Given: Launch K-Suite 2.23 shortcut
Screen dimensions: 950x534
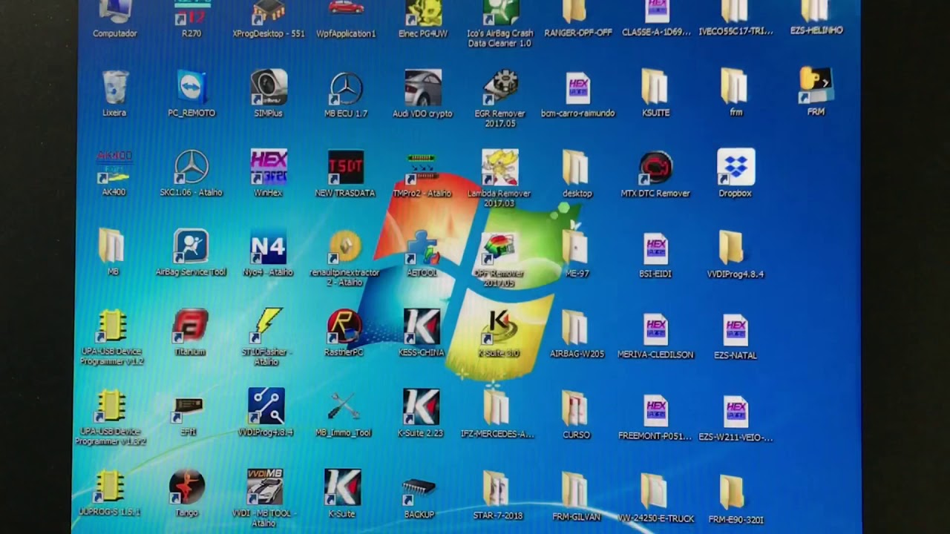Looking at the screenshot, I should (421, 413).
